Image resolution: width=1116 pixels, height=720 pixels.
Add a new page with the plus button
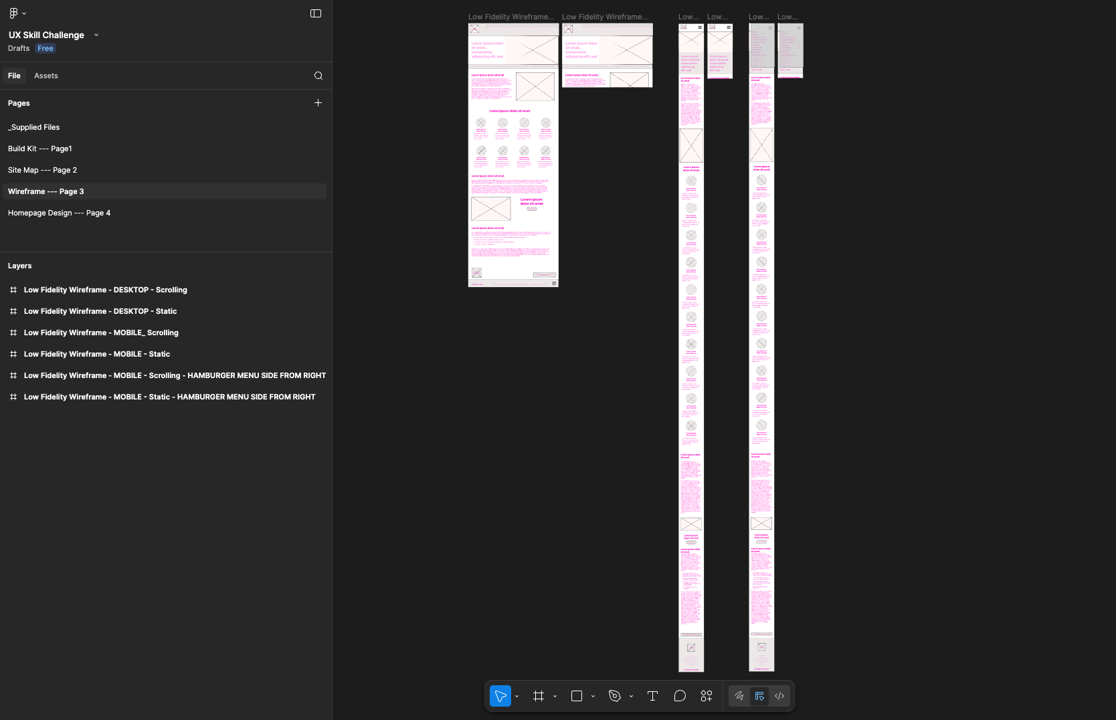coord(318,103)
